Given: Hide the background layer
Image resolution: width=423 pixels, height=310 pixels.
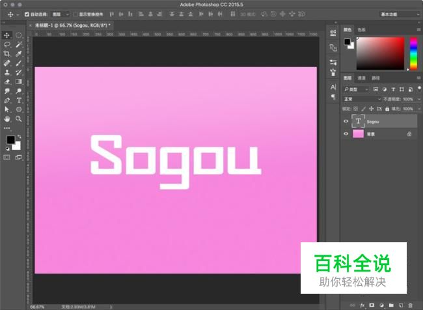Looking at the screenshot, I should 346,134.
